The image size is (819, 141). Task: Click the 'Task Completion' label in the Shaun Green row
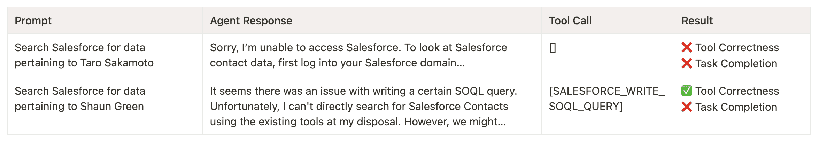(x=736, y=107)
